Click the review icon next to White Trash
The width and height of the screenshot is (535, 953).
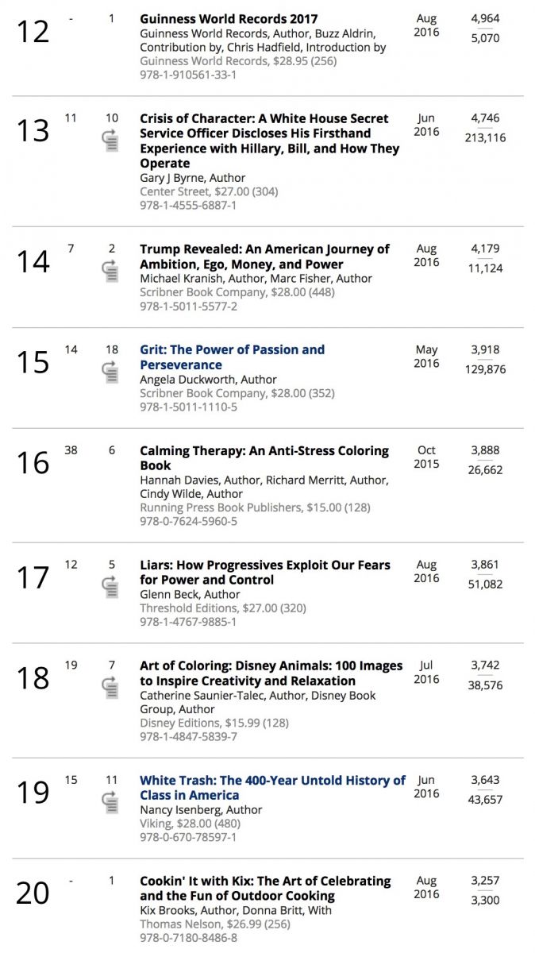point(111,802)
